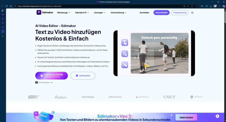Go back with the browser back arrow
226x122 pixels.
(2, 6)
